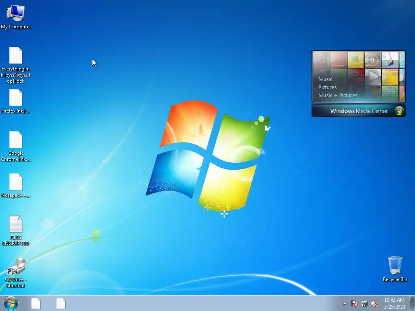Click the play tile in Media Center gadget
Viewport: 415px width, 311px height.
pyautogui.click(x=373, y=77)
